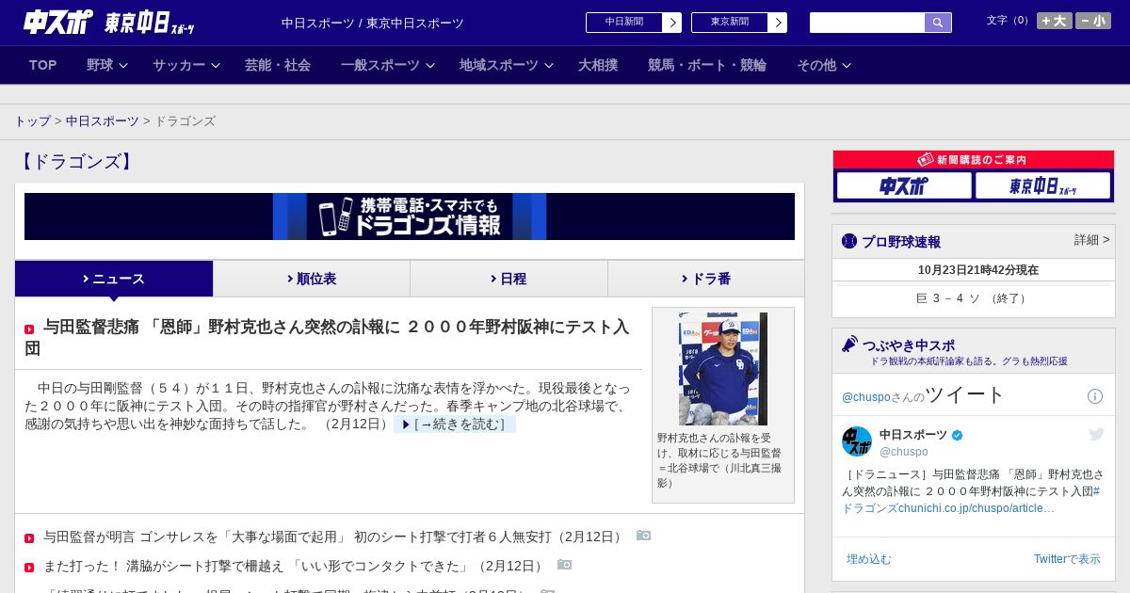The height and width of the screenshot is (593, 1130).
Task: Open the ゴンサレス 大事な場面で起用 headline
Action: click(334, 537)
